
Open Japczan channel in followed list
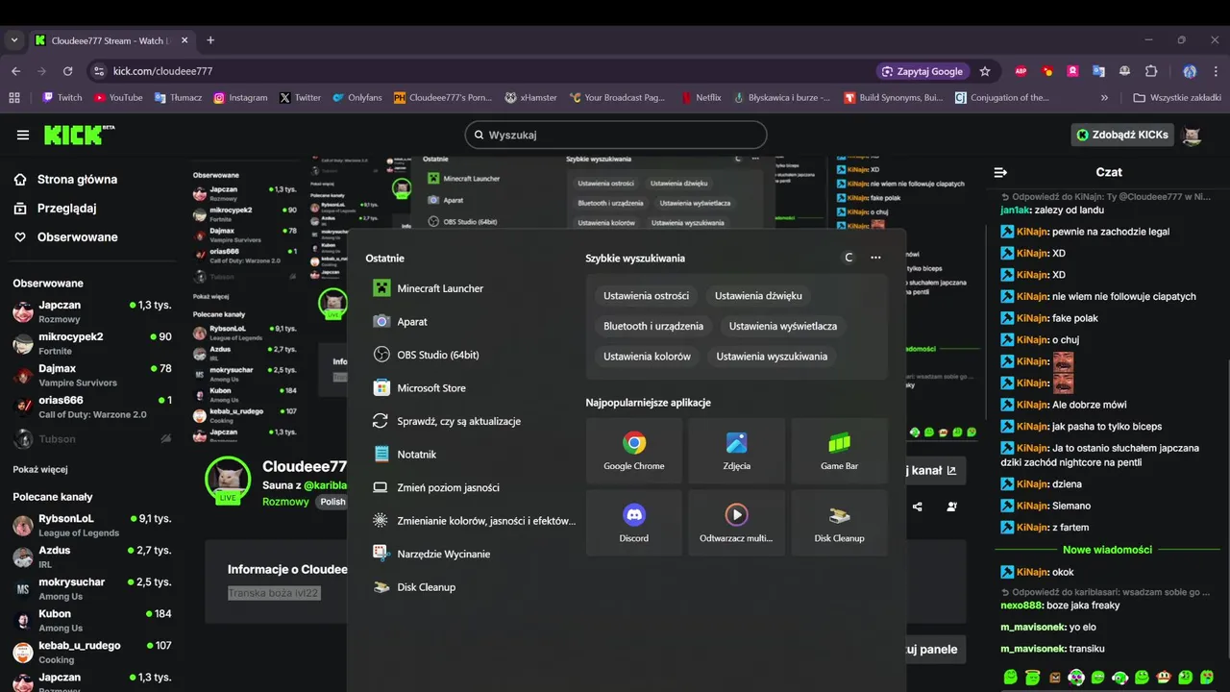[x=92, y=311]
